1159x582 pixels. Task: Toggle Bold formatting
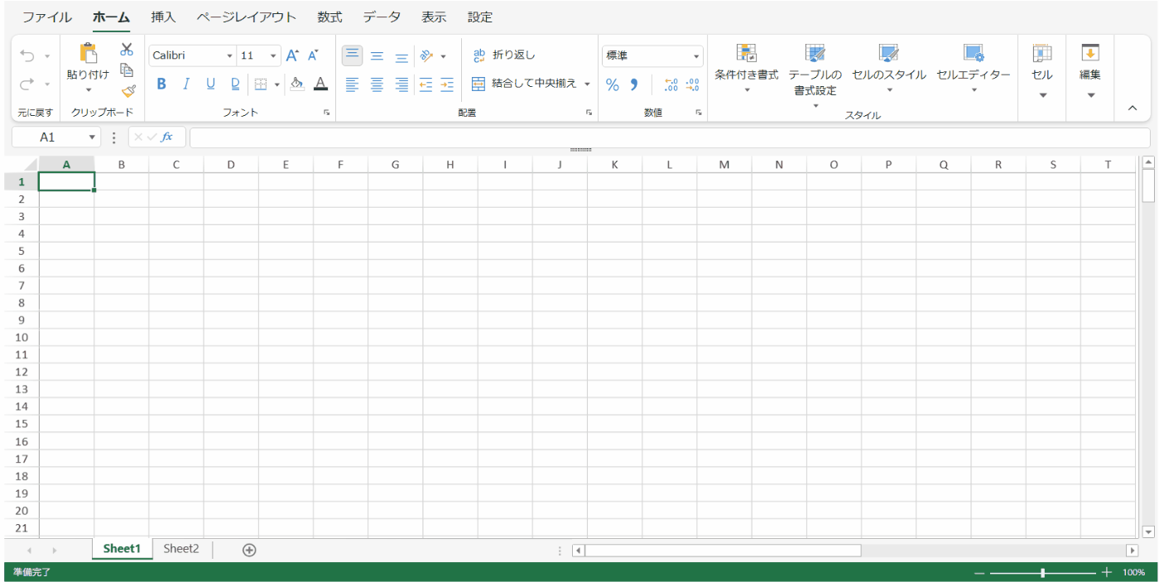pyautogui.click(x=161, y=84)
